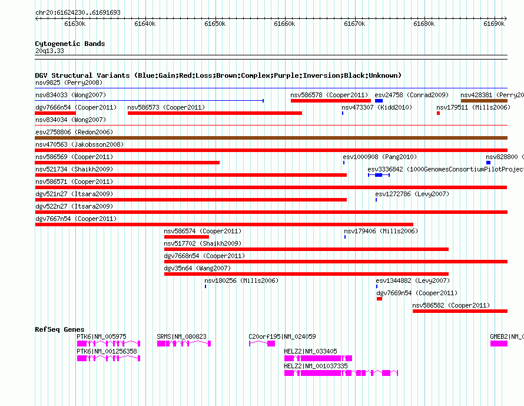Click the nsv586578 (Cooper2011) red bar

pyautogui.click(x=331, y=101)
